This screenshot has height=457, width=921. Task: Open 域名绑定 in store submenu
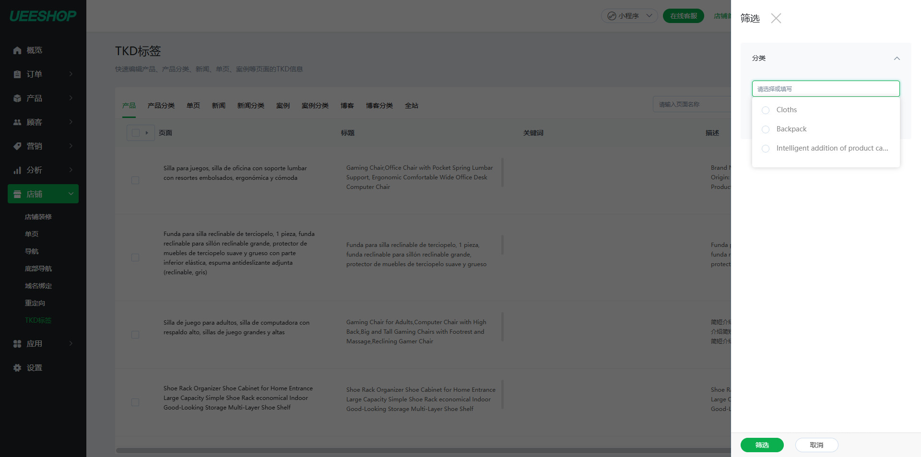[38, 286]
